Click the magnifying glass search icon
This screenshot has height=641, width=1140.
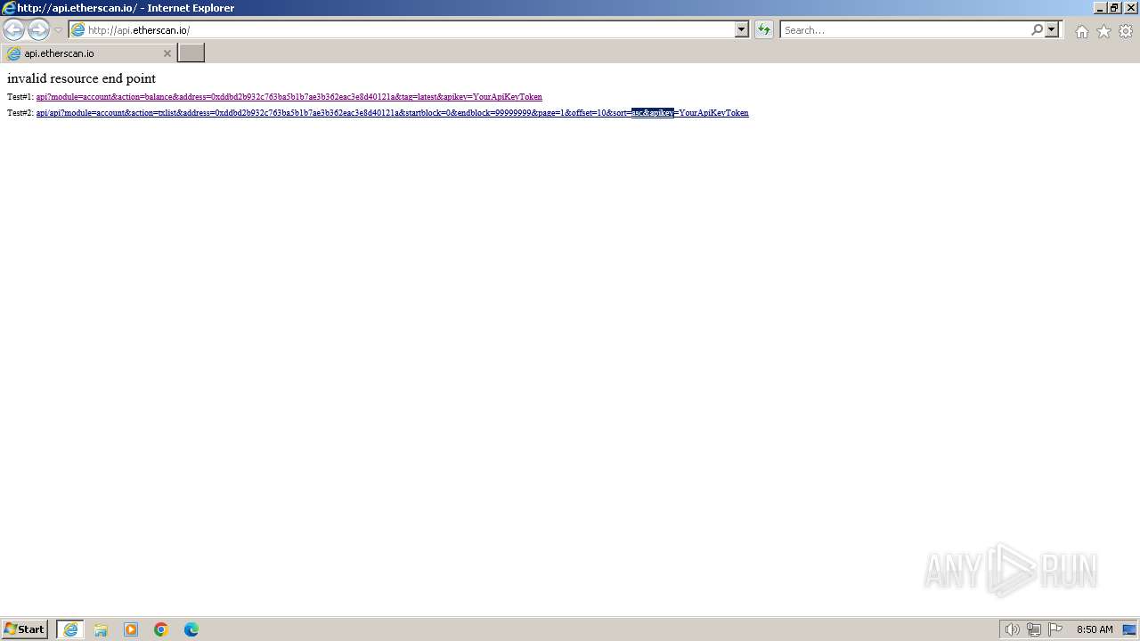point(1037,29)
